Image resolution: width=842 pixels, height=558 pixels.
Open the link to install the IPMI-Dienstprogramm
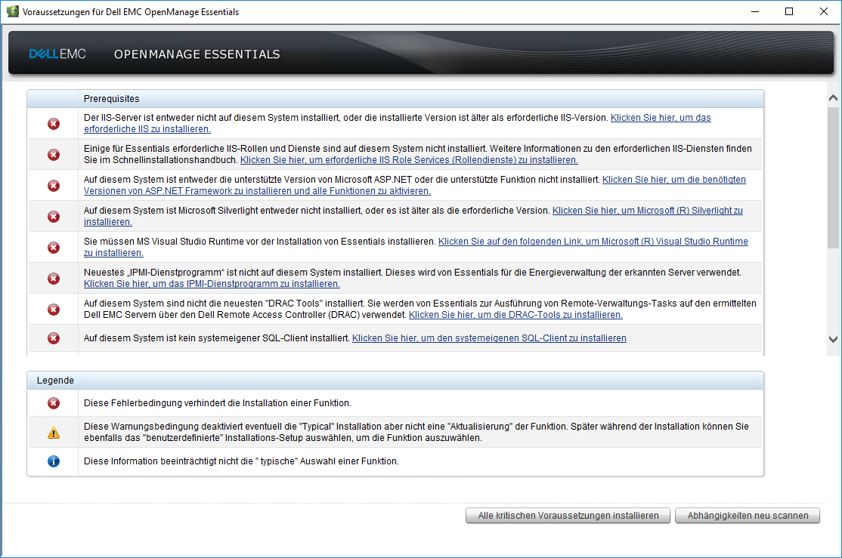(212, 284)
